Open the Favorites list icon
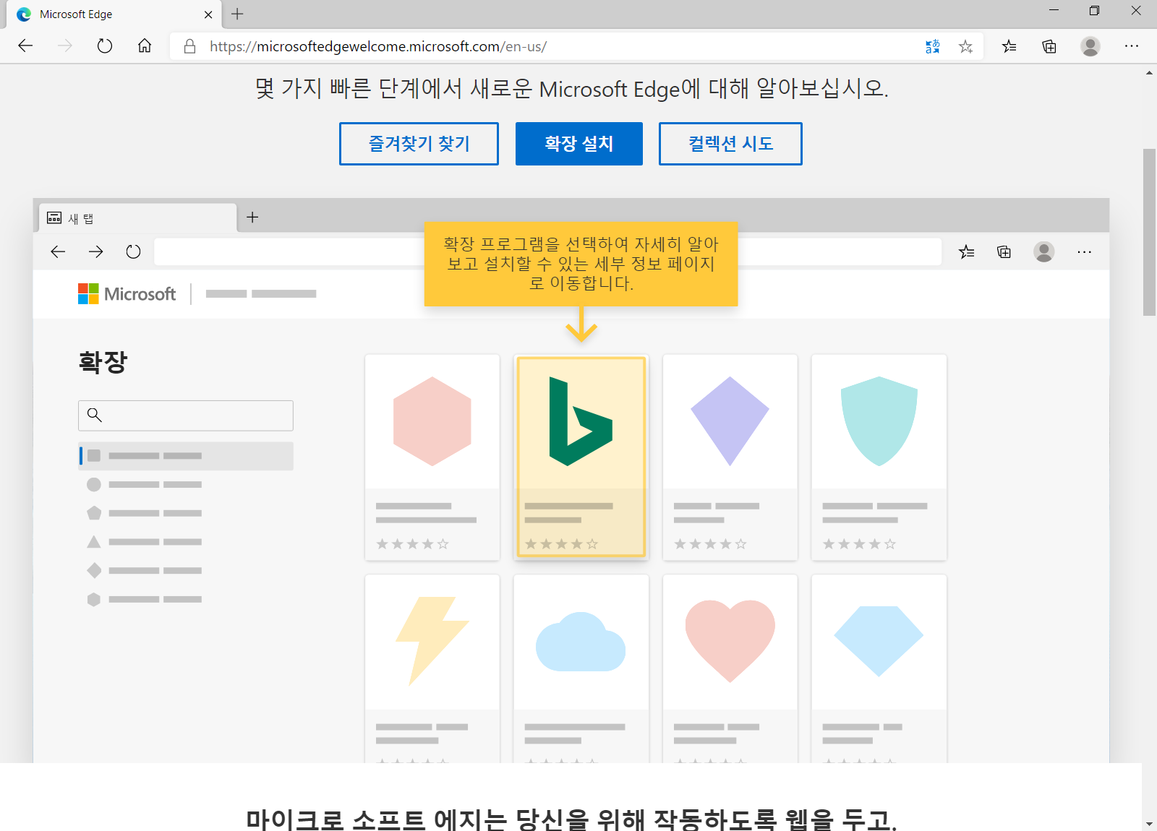The height and width of the screenshot is (831, 1157). pyautogui.click(x=1009, y=46)
